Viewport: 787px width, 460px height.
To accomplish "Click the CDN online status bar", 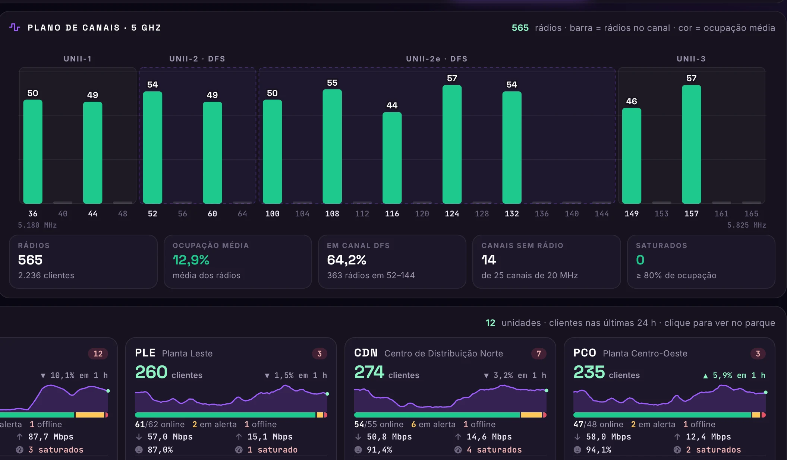I will [x=450, y=415].
